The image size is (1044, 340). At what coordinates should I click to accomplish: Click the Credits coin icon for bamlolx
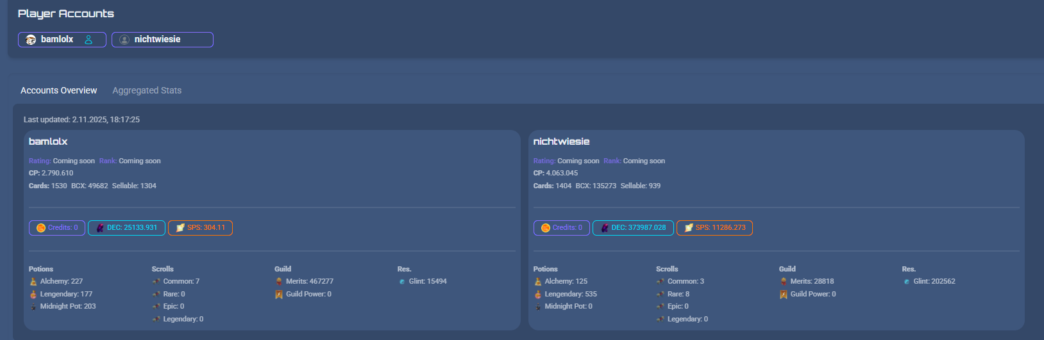point(41,228)
